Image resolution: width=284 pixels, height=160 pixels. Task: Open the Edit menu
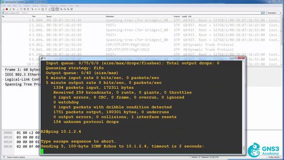click(x=9, y=6)
